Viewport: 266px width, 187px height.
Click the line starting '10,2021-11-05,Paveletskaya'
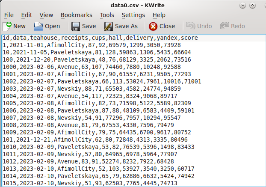pyautogui.click(x=97, y=52)
